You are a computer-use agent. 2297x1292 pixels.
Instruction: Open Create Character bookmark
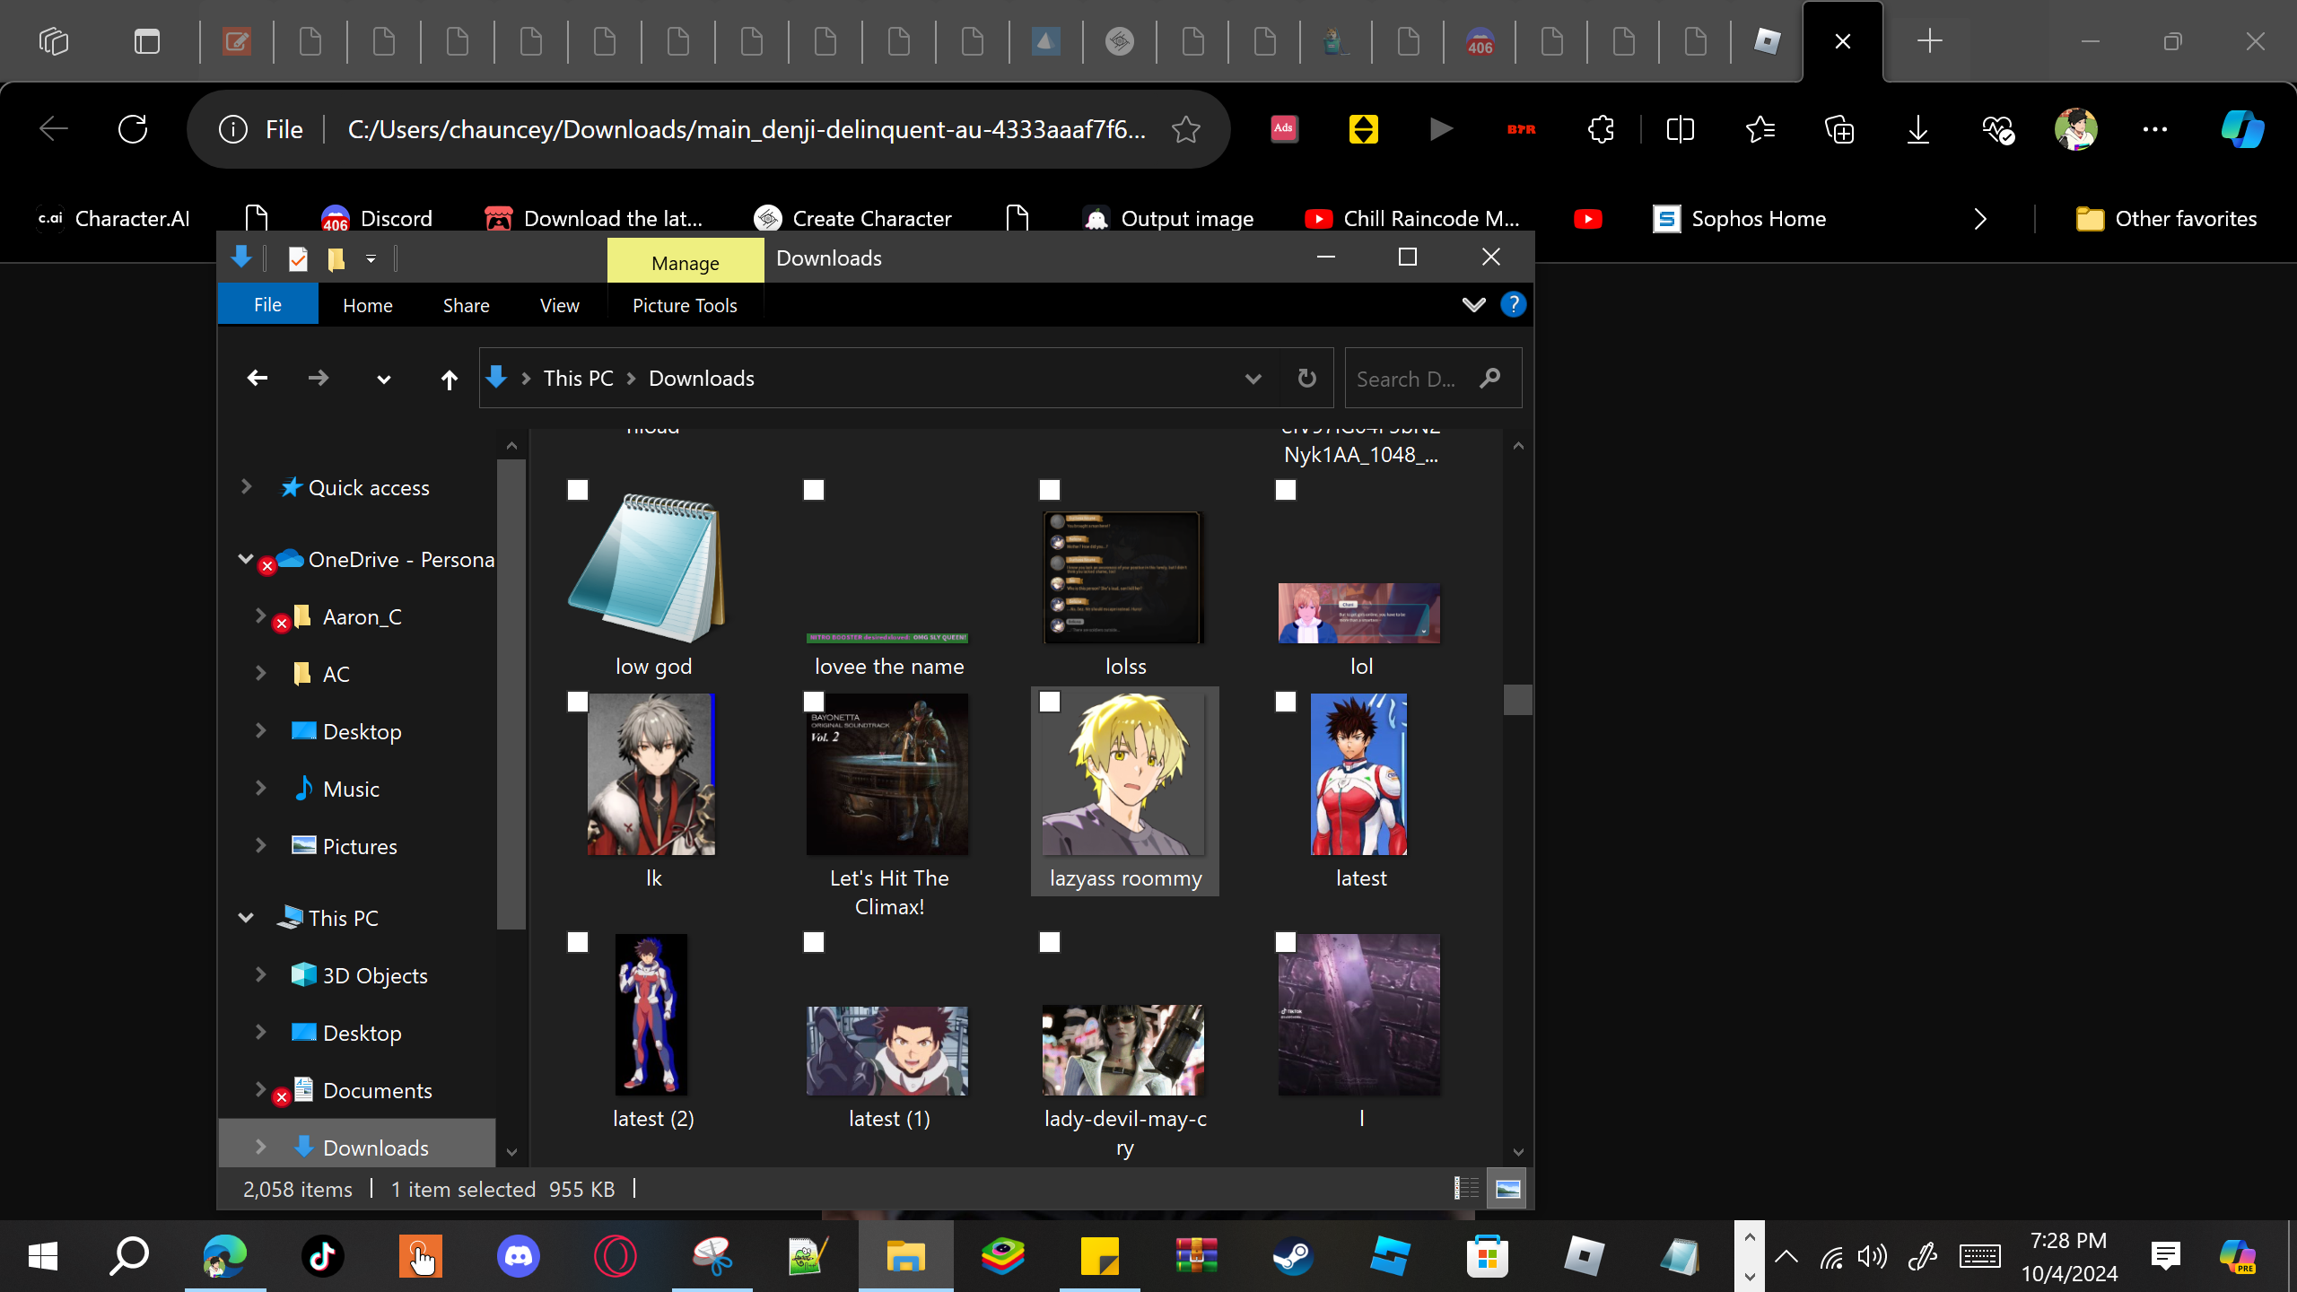click(852, 219)
